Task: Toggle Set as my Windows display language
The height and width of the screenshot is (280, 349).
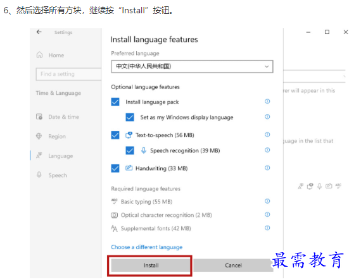Action: click(130, 117)
